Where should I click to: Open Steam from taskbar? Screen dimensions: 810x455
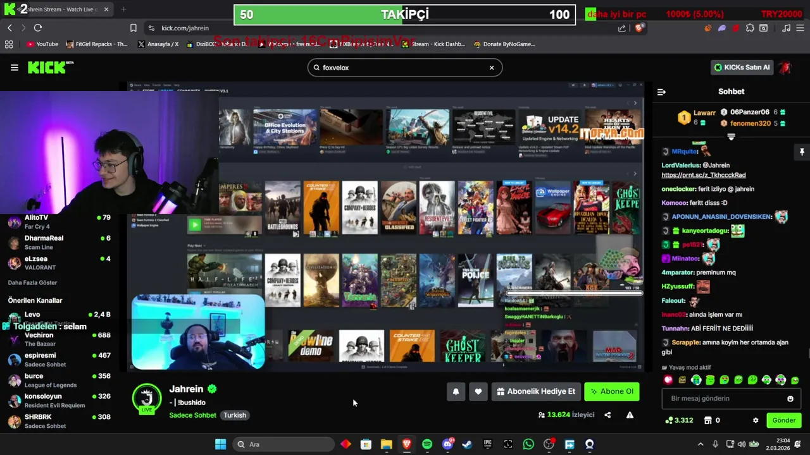467,444
